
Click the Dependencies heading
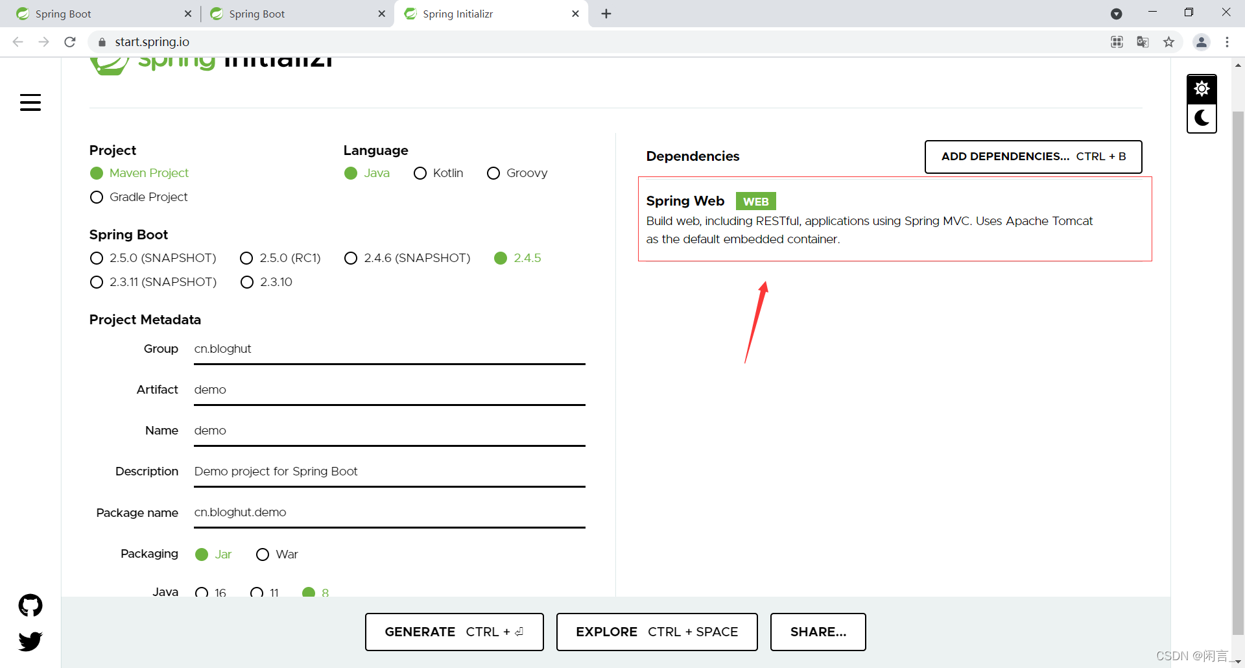(693, 156)
